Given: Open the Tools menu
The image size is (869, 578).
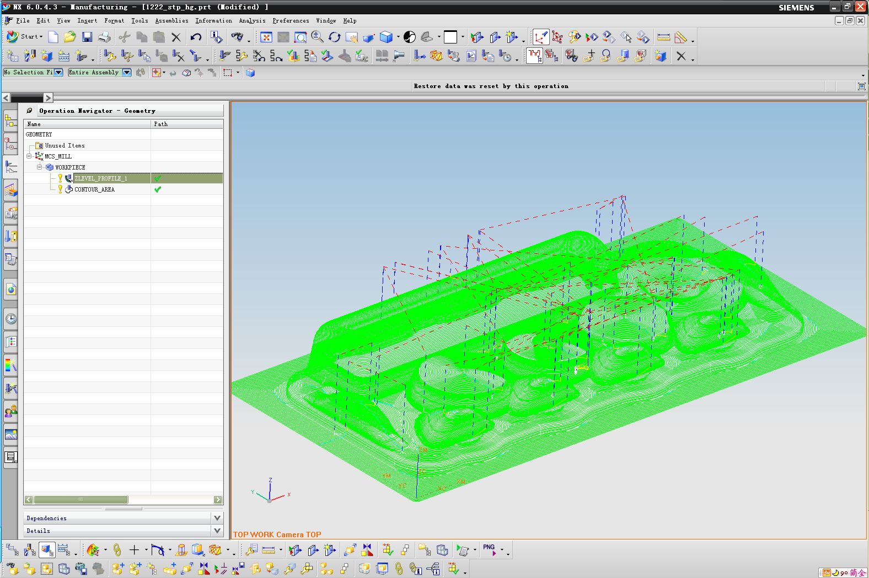Looking at the screenshot, I should click(140, 20).
